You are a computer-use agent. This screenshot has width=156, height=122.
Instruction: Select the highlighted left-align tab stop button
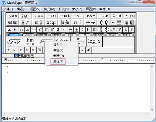tap(16, 56)
